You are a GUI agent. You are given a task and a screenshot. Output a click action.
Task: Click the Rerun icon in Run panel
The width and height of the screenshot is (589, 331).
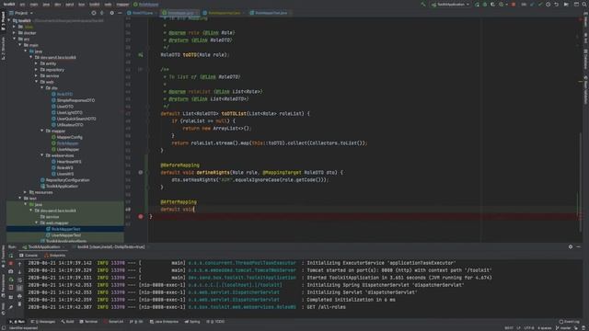point(11,256)
